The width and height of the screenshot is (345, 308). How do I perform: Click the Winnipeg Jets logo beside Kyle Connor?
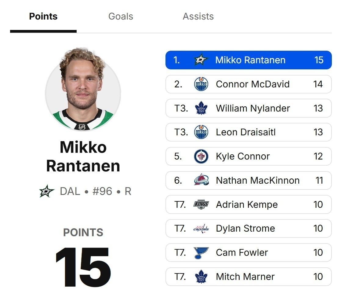[201, 156]
